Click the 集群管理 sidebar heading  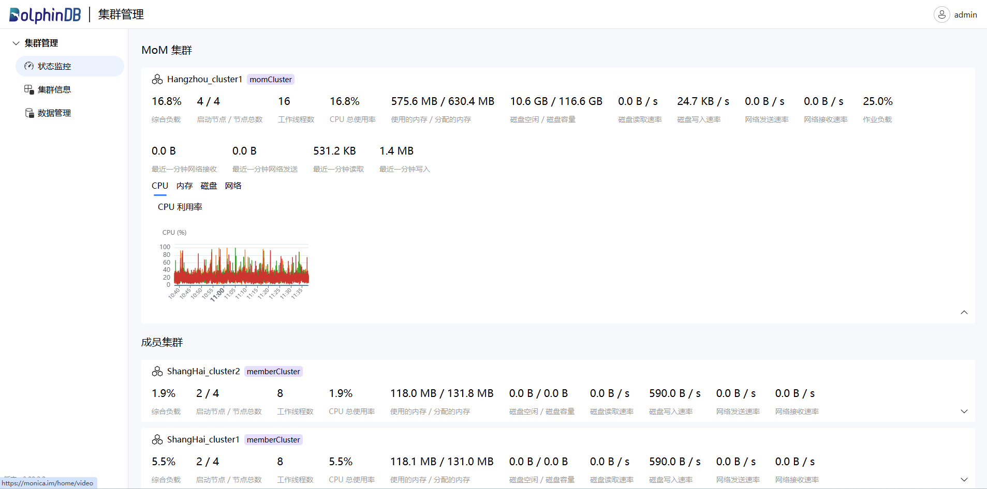[x=41, y=43]
